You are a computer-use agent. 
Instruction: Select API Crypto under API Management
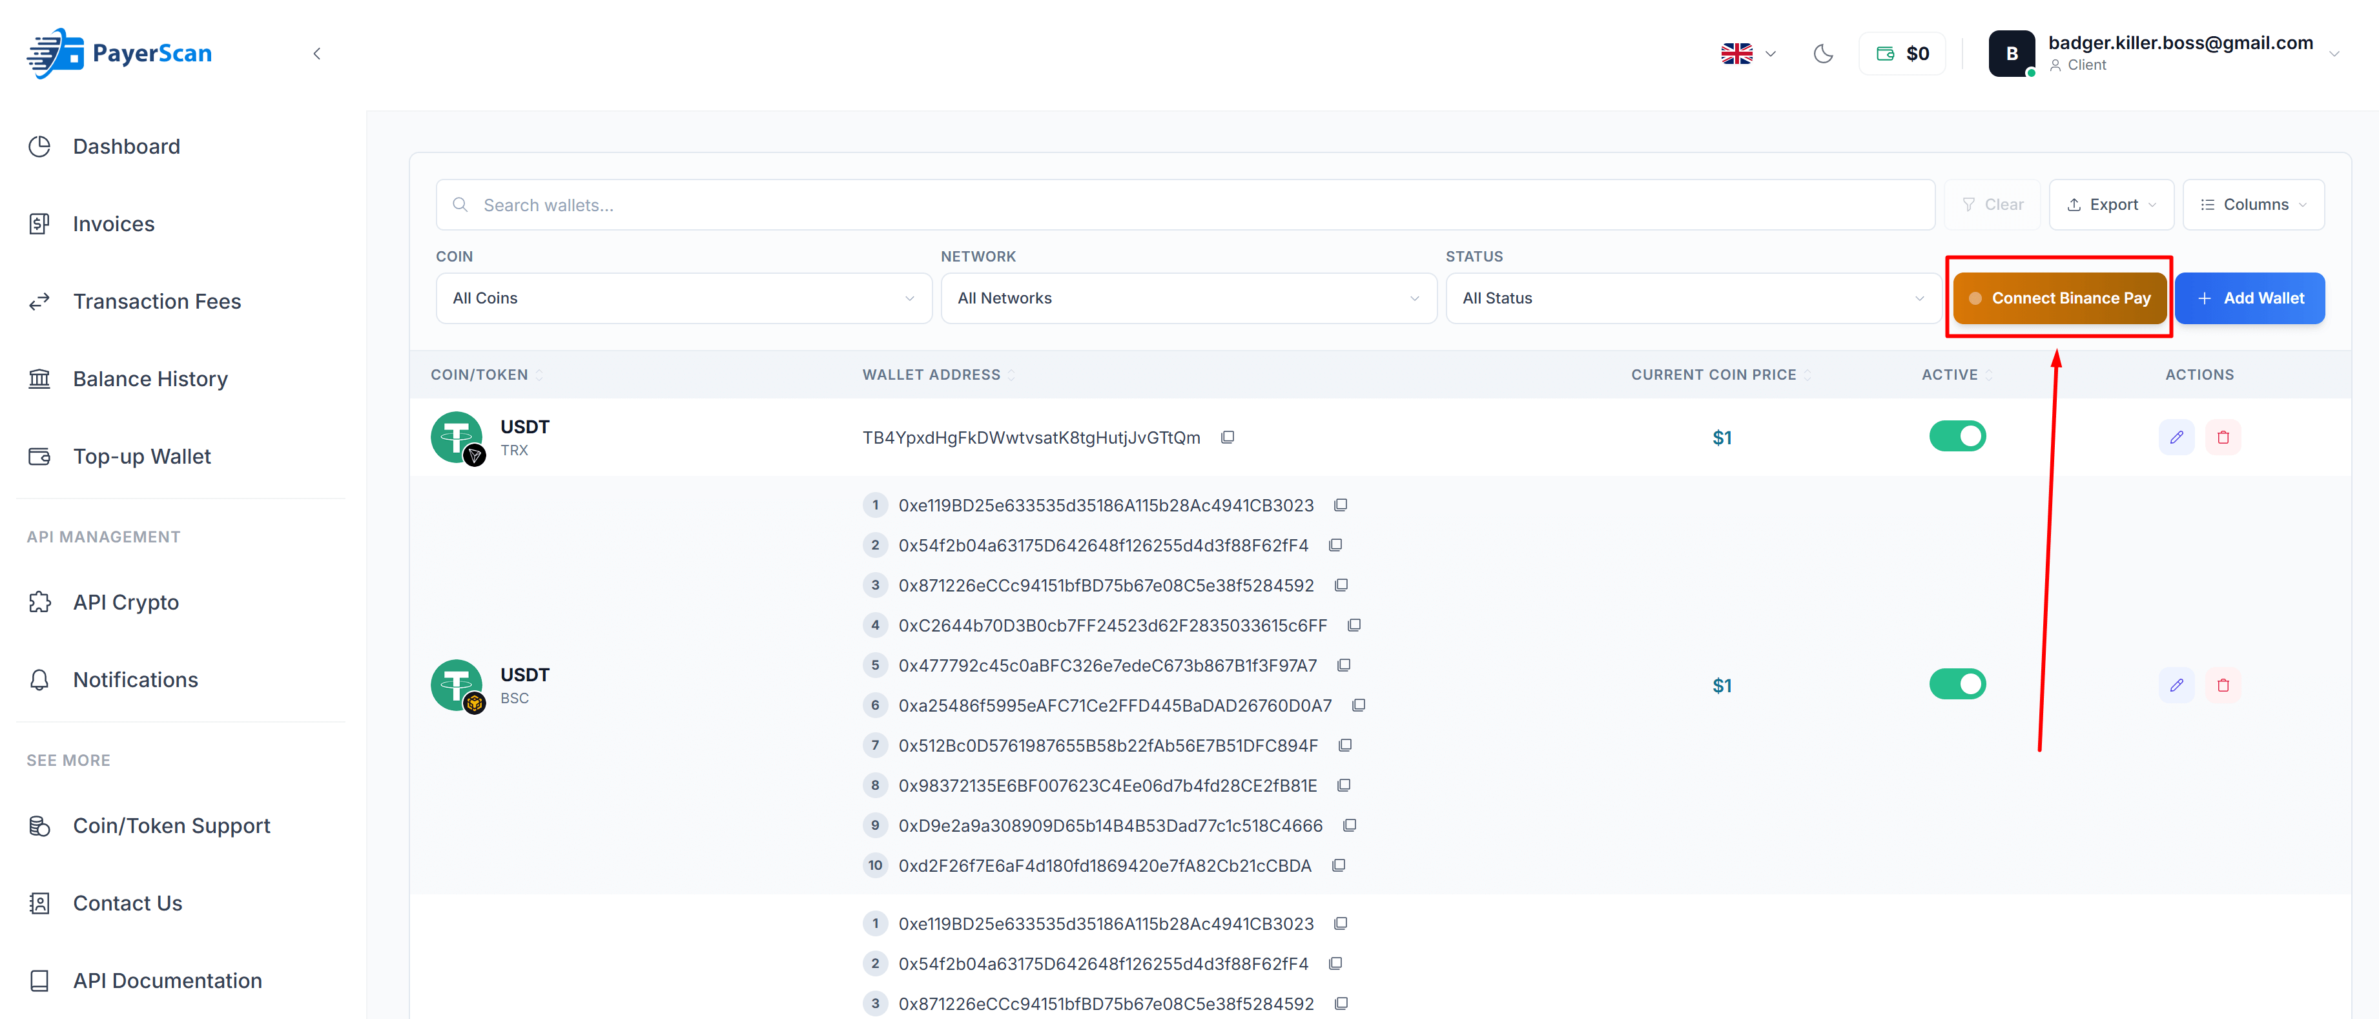click(x=125, y=602)
